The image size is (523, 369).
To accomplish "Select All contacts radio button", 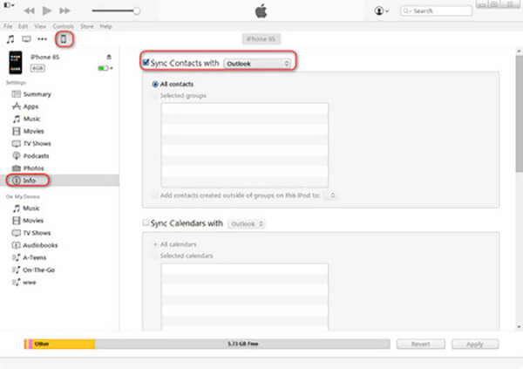I will [155, 84].
